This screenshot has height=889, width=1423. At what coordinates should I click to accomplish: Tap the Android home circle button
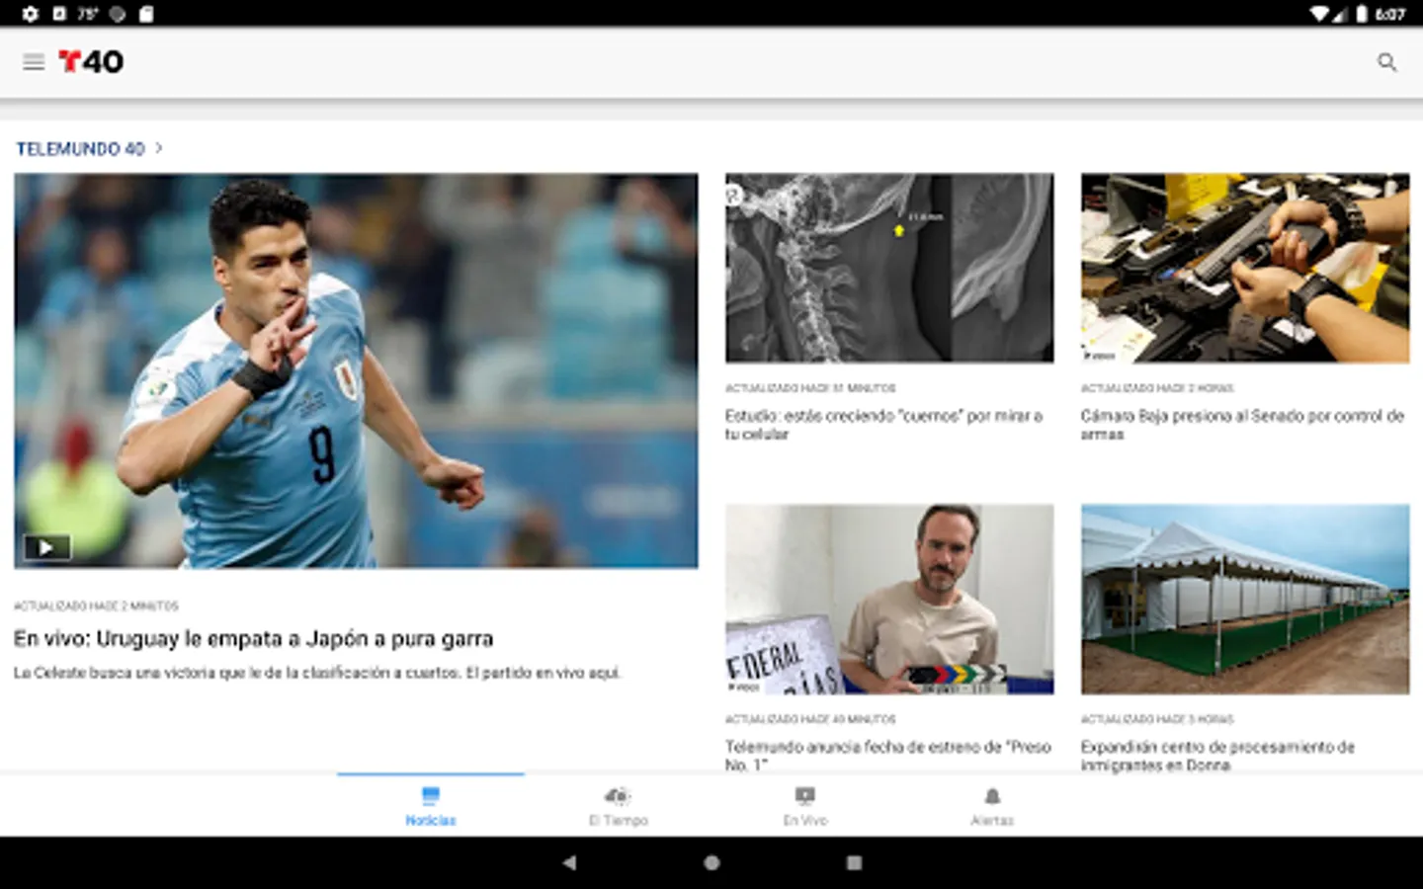(711, 862)
